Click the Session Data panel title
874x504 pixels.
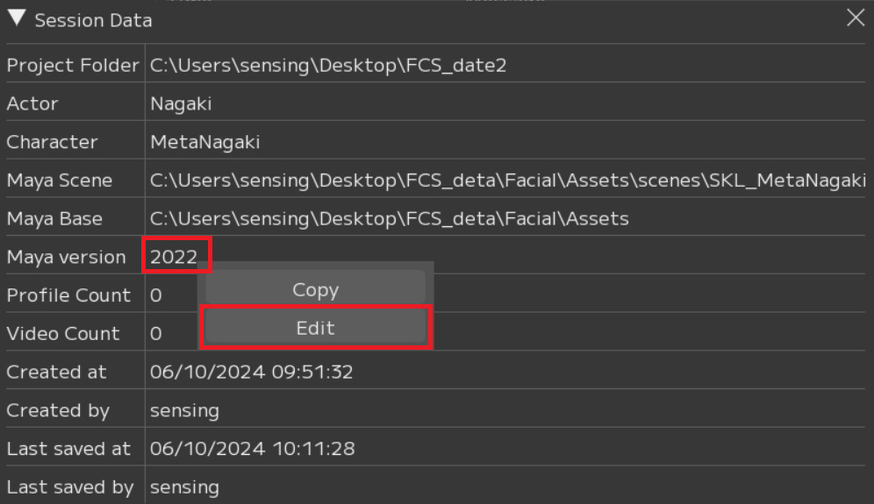(93, 19)
